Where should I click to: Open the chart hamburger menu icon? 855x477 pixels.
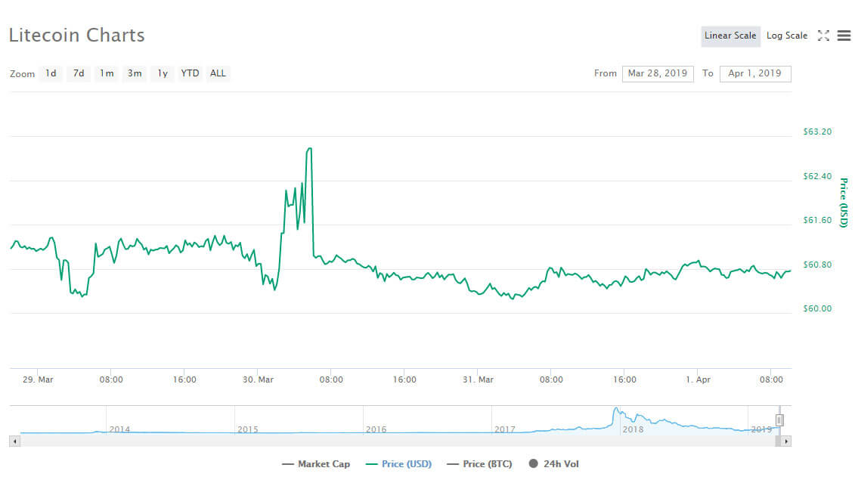(x=844, y=36)
